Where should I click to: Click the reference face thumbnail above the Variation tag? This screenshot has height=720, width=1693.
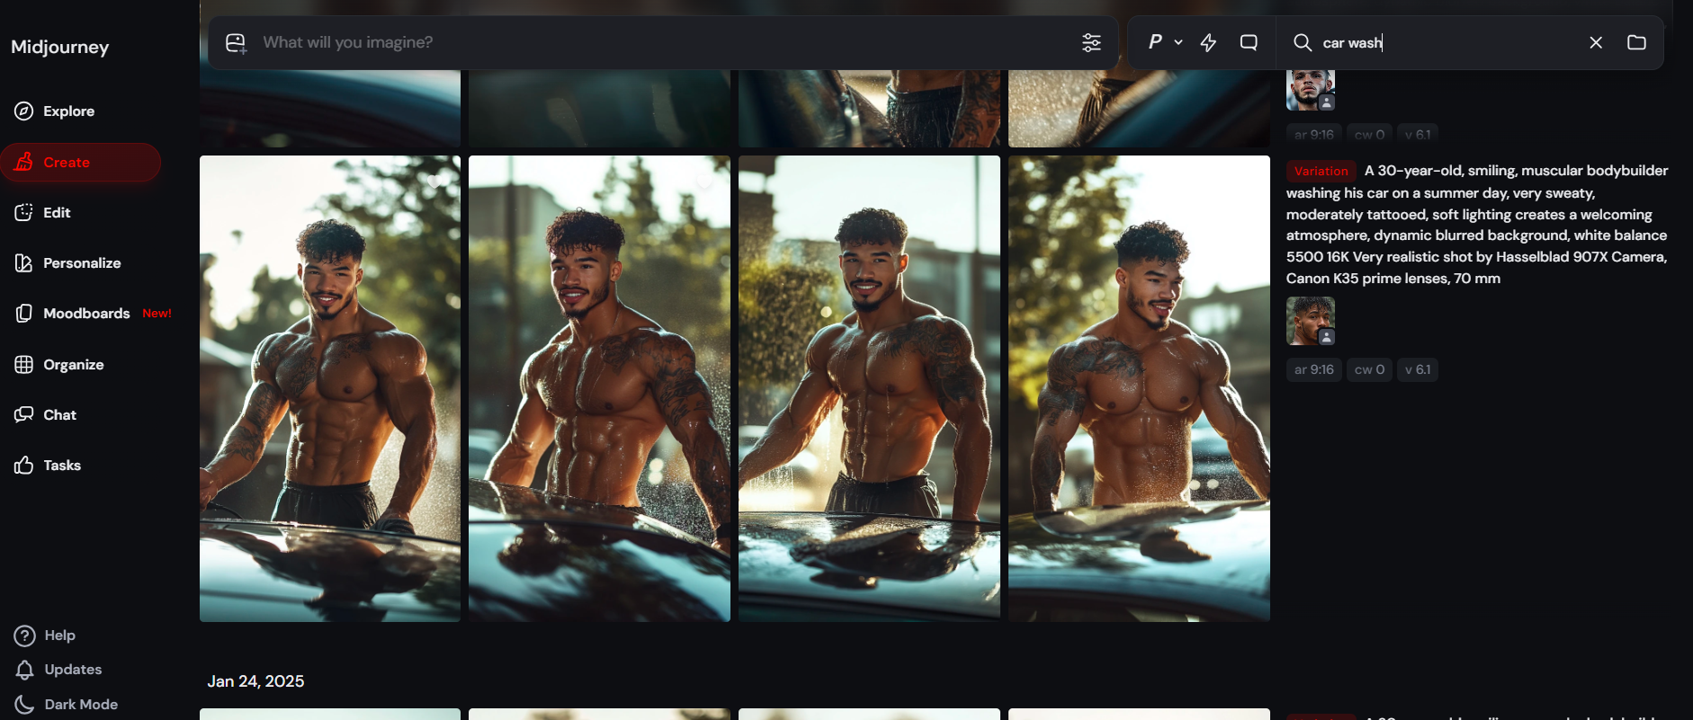tap(1311, 91)
